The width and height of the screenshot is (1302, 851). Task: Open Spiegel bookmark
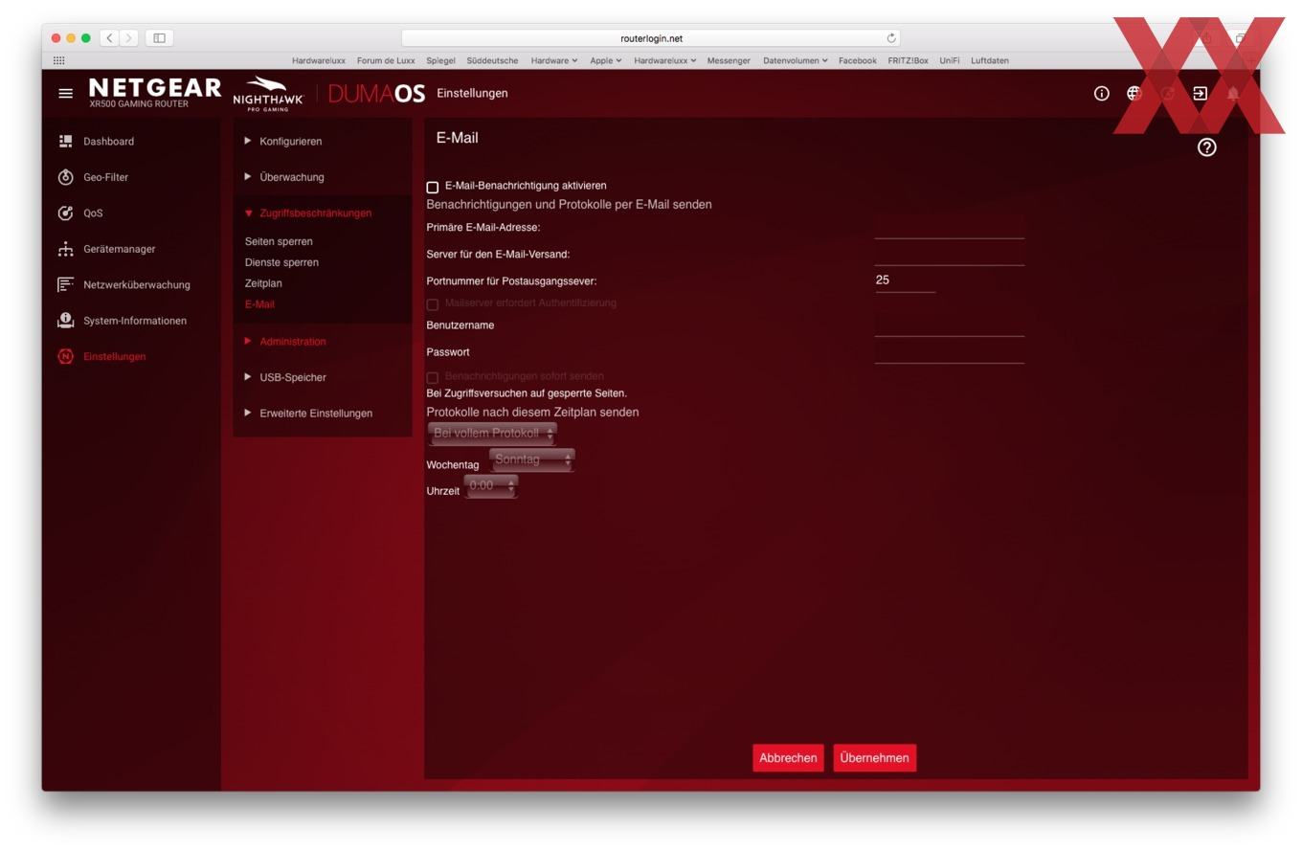coord(440,60)
